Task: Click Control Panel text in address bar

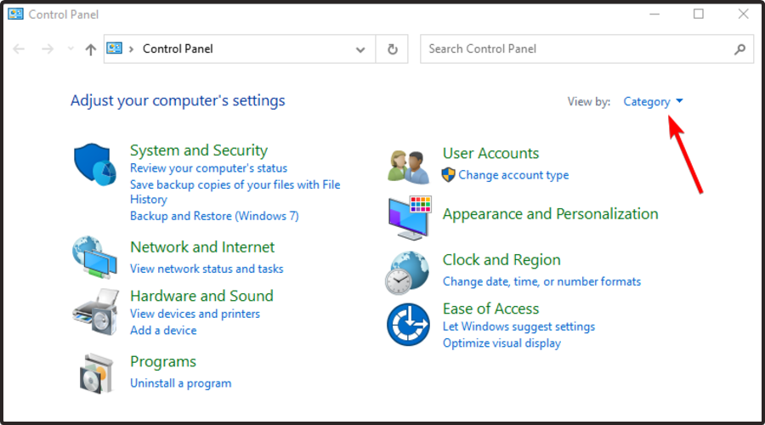Action: (178, 48)
